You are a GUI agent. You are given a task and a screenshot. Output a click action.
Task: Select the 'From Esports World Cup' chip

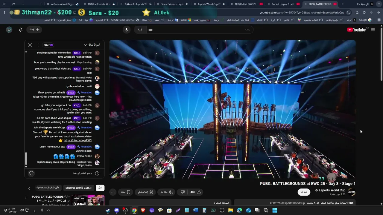pyautogui.click(x=79, y=188)
